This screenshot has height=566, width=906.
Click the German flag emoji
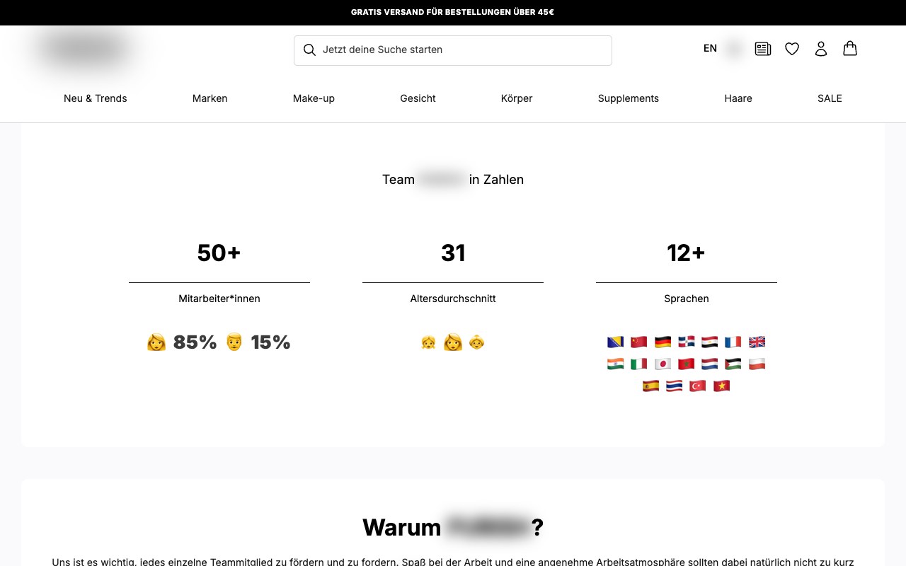coord(663,342)
